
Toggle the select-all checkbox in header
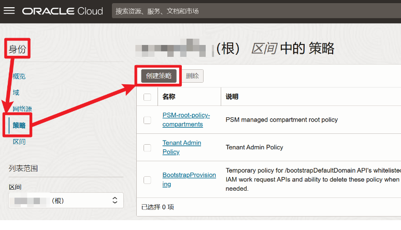click(x=148, y=97)
